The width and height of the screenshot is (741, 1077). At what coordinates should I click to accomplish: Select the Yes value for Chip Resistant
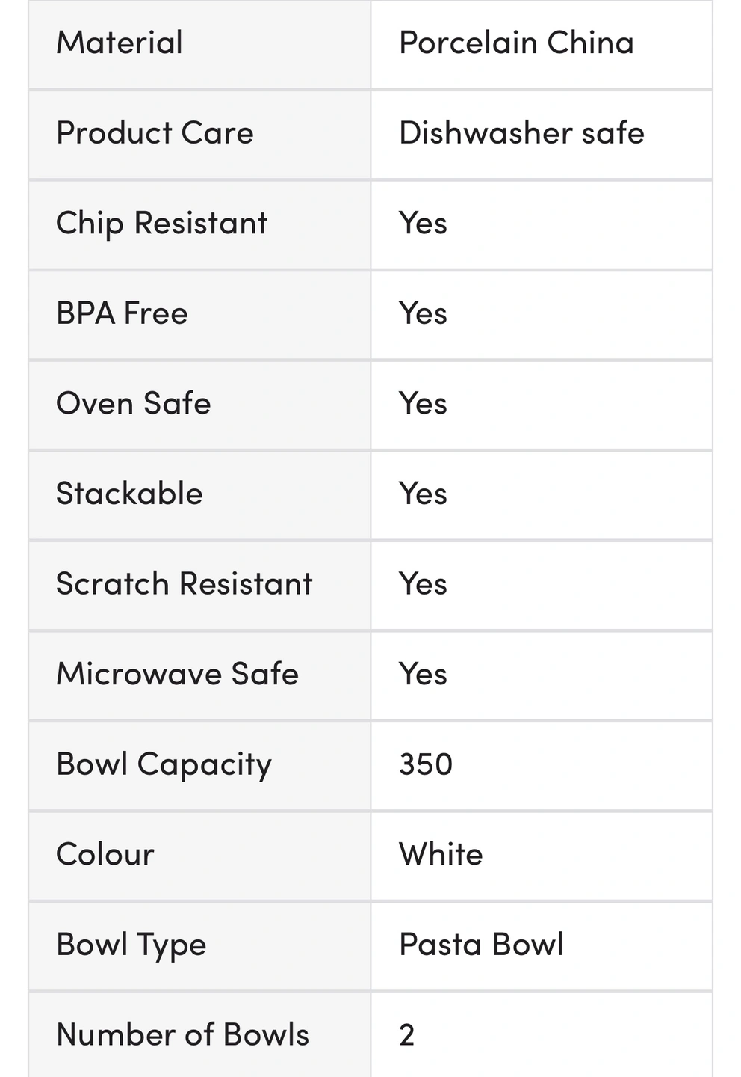(x=423, y=224)
